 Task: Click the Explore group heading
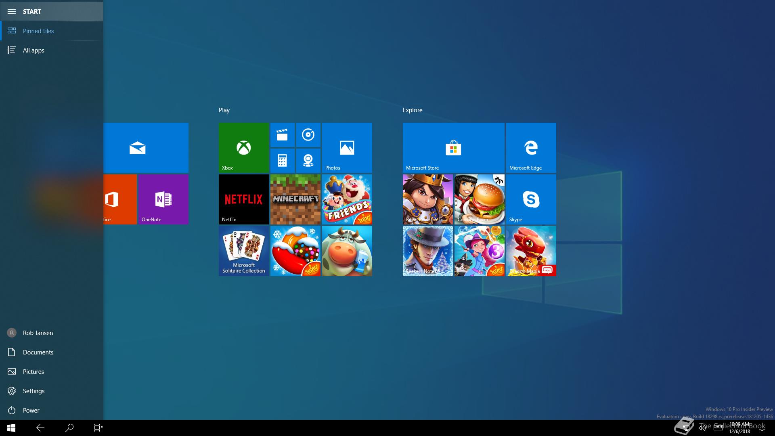(x=413, y=110)
